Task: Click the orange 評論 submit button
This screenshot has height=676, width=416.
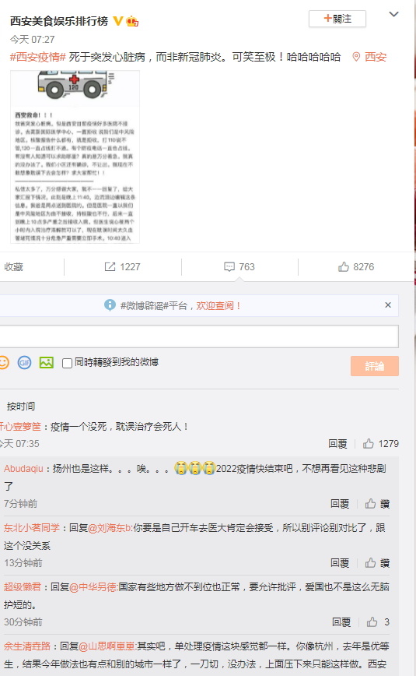Action: 375,366
